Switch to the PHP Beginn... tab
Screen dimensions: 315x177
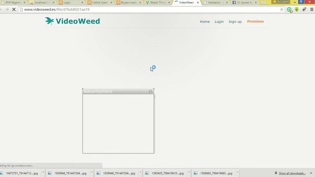pyautogui.click(x=13, y=2)
